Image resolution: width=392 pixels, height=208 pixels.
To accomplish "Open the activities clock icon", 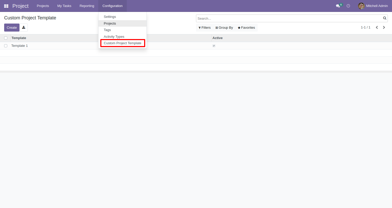I will tap(348, 6).
